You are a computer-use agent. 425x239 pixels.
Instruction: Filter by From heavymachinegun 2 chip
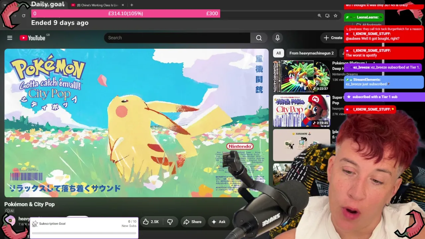point(311,53)
